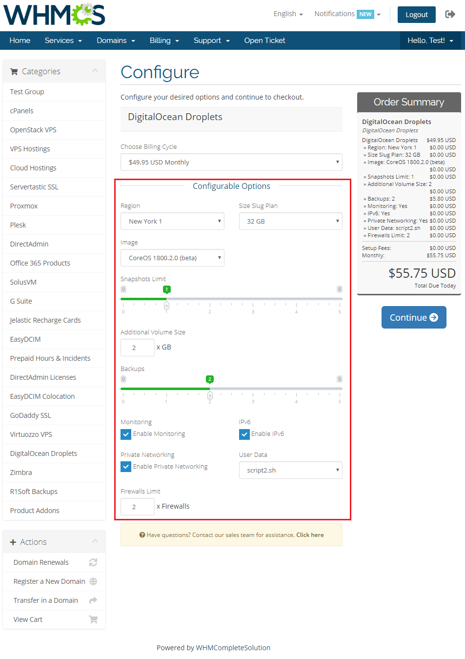Open the Size Slug Plan dropdown

coord(291,221)
